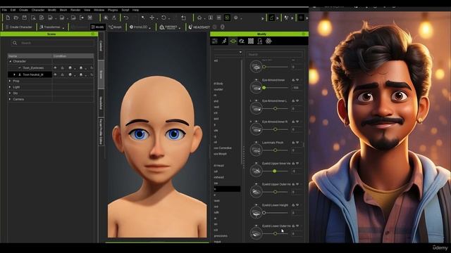Expand the Light tree node
This screenshot has width=451, height=253.
coord(10,87)
